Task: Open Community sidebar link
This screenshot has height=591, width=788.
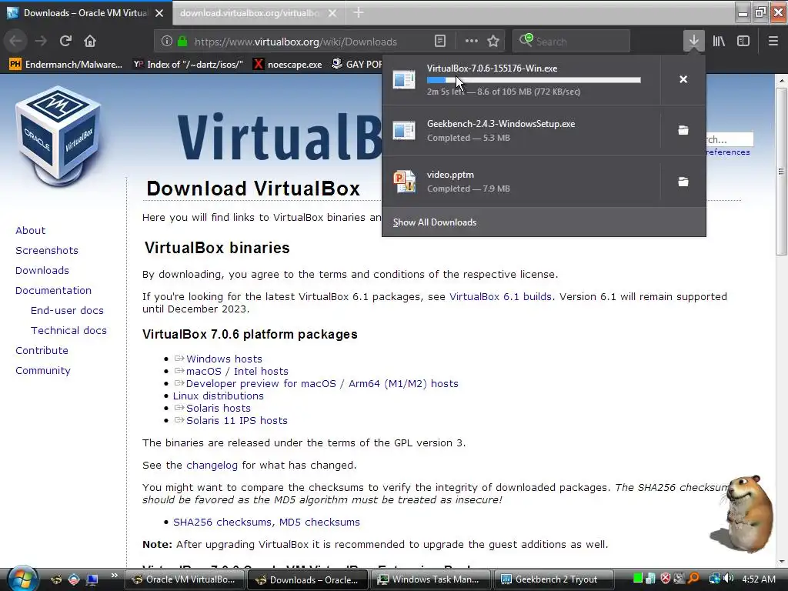Action: pyautogui.click(x=43, y=370)
